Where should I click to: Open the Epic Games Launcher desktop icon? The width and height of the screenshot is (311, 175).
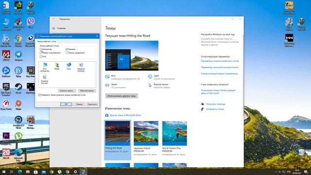(x=6, y=89)
